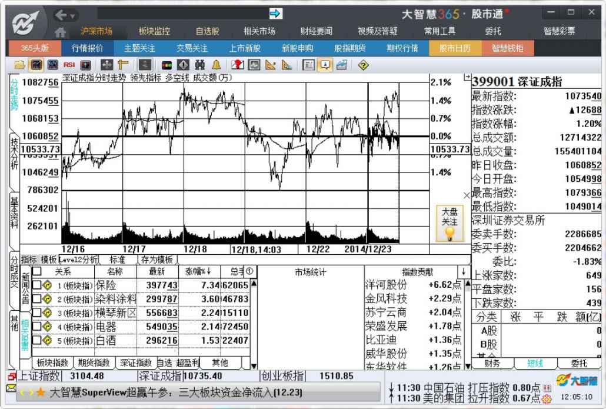606x409 pixels.
Task: Open the alert bell icon
Action: [x=217, y=65]
